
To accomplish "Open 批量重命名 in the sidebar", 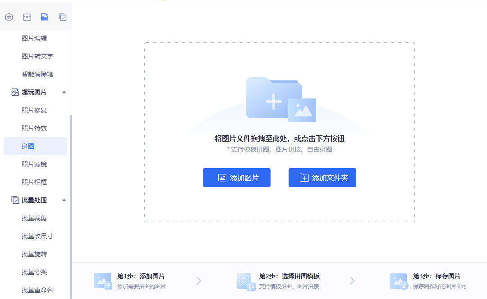I will (x=37, y=290).
